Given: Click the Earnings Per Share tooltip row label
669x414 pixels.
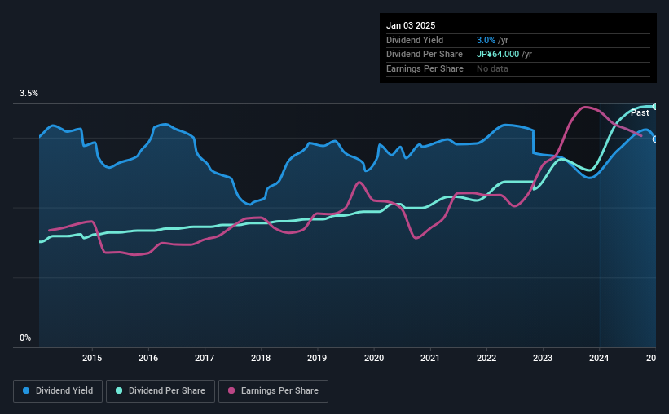Looking at the screenshot, I should (x=425, y=68).
